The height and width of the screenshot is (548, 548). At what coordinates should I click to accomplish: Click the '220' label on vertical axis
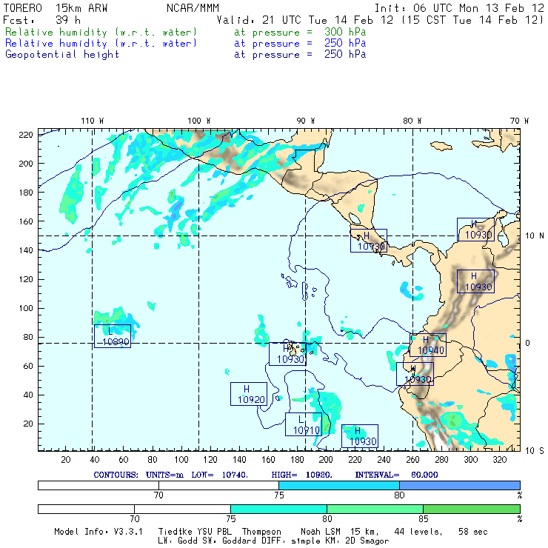tap(26, 135)
